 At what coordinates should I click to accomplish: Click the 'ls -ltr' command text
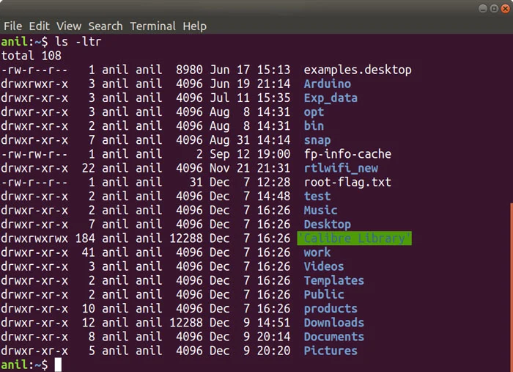point(78,42)
